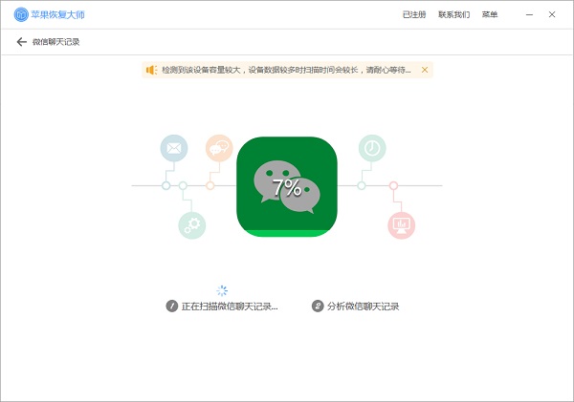The image size is (574, 402).
Task: Click the notification text about device capacity
Action: tap(286, 70)
